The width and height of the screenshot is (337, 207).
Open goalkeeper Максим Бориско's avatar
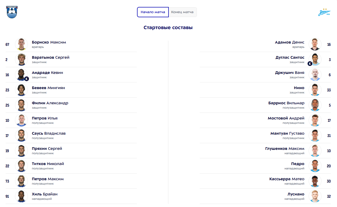pos(21,44)
